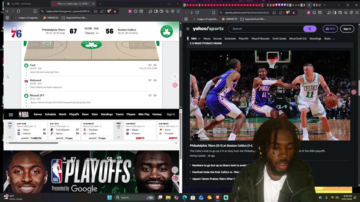The image size is (360, 202).
Task: Open Brave Wallet icon in Yahoo window
Action: [340, 13]
